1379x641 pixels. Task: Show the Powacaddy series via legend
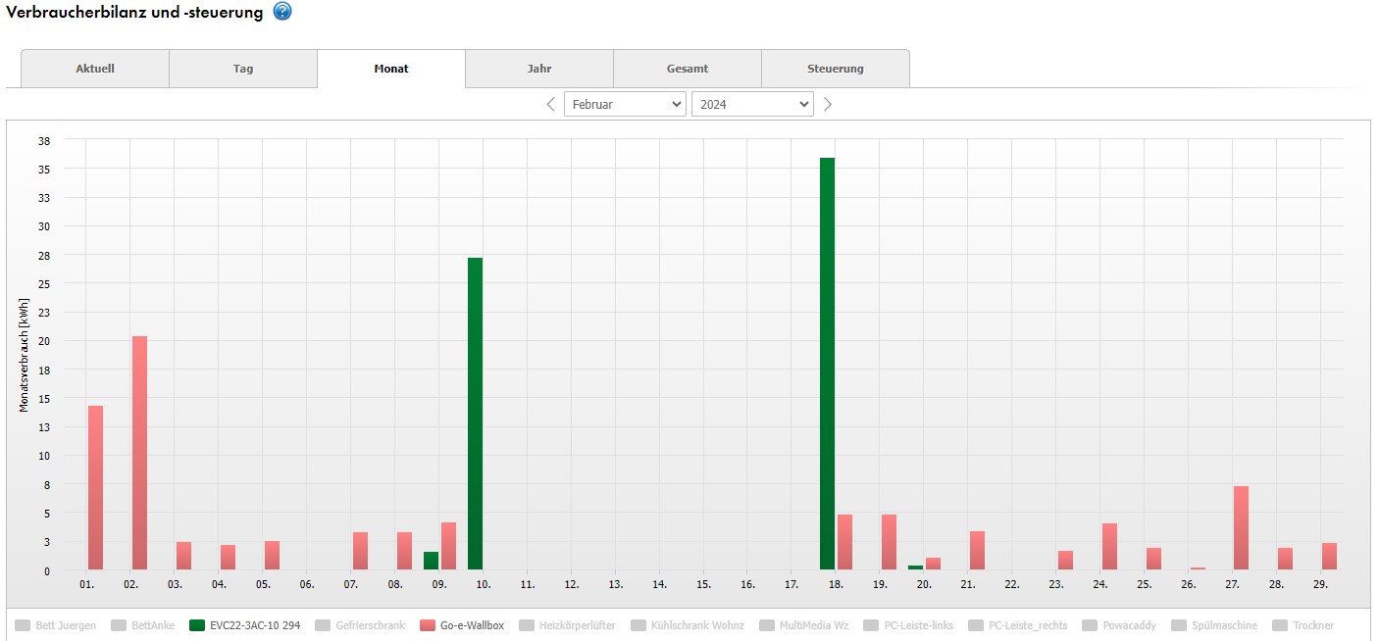(1119, 625)
